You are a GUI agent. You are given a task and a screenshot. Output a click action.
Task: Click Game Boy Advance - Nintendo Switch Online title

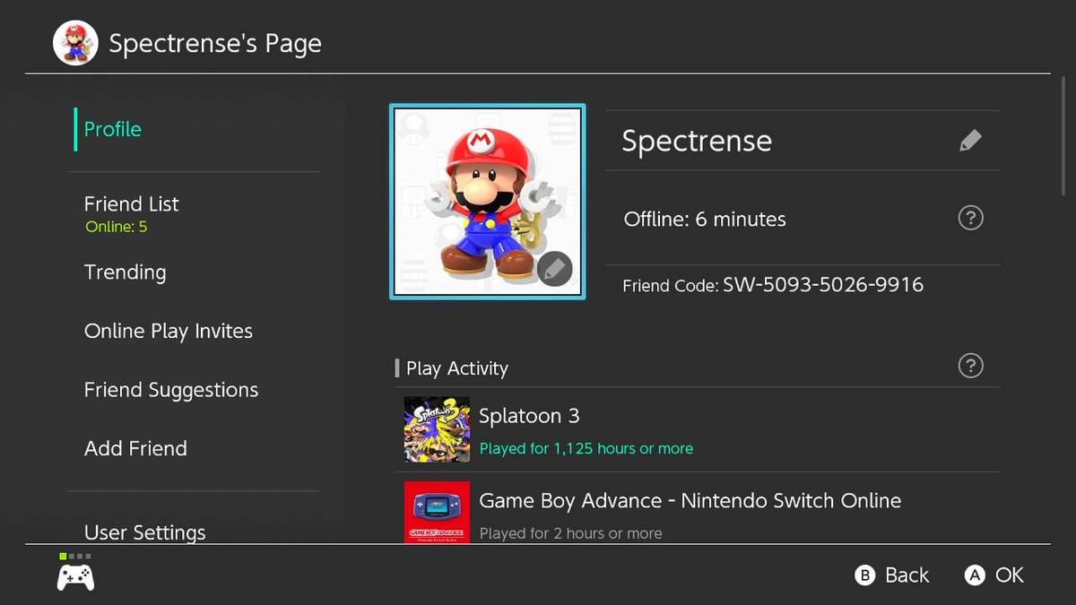[x=690, y=500]
